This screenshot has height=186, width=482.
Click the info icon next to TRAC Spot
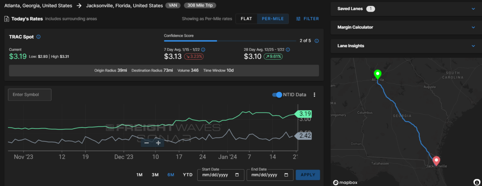(39, 37)
